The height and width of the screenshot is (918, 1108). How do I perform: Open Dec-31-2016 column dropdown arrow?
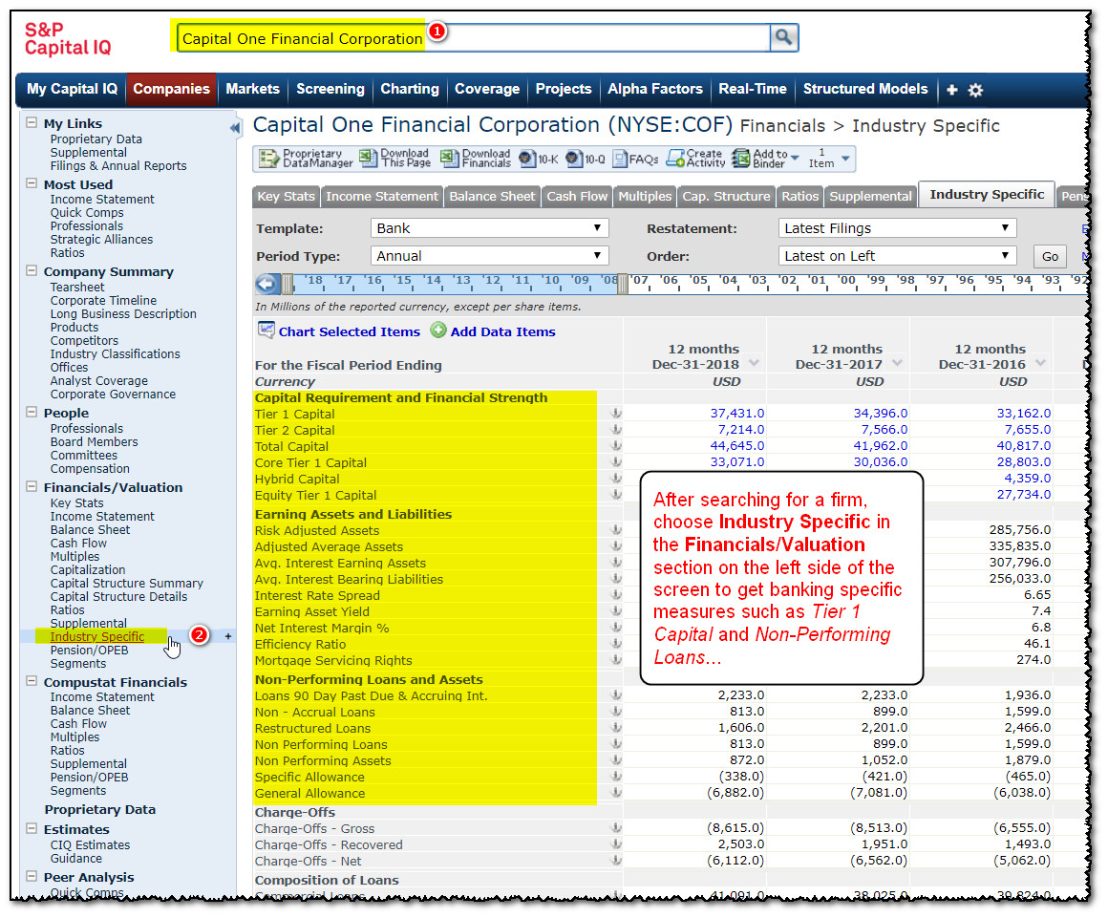(1041, 363)
